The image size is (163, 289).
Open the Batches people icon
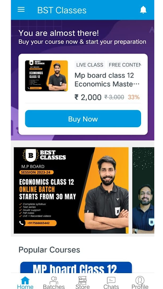(x=54, y=281)
